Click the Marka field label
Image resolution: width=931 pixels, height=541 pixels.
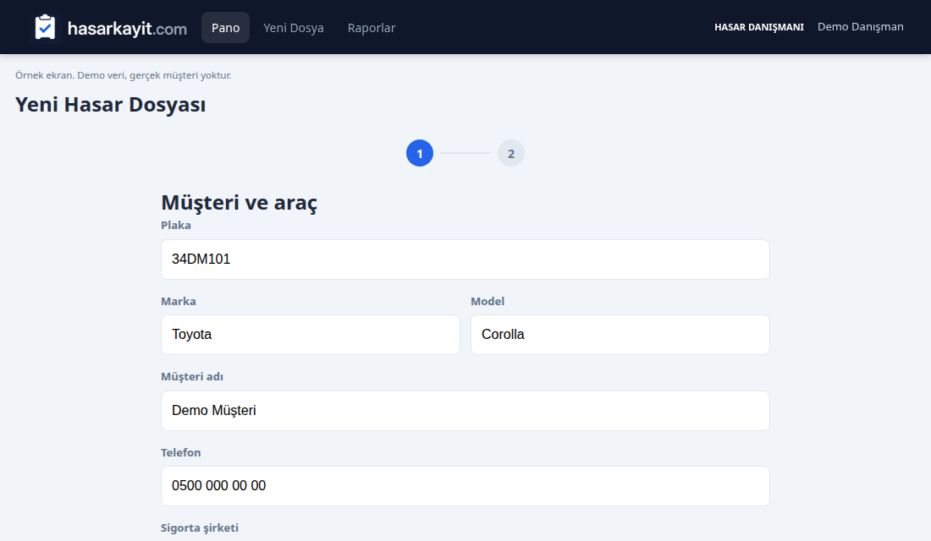[178, 301]
